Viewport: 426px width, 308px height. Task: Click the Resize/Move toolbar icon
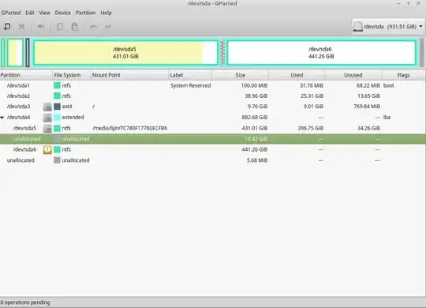pos(41,26)
